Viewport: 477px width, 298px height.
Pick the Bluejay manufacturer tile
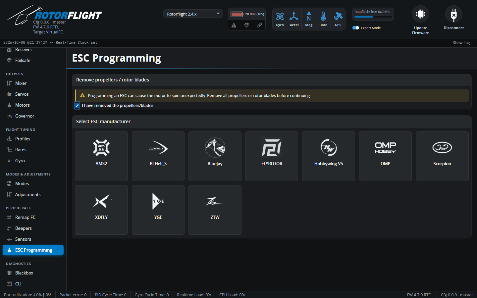[215, 156]
